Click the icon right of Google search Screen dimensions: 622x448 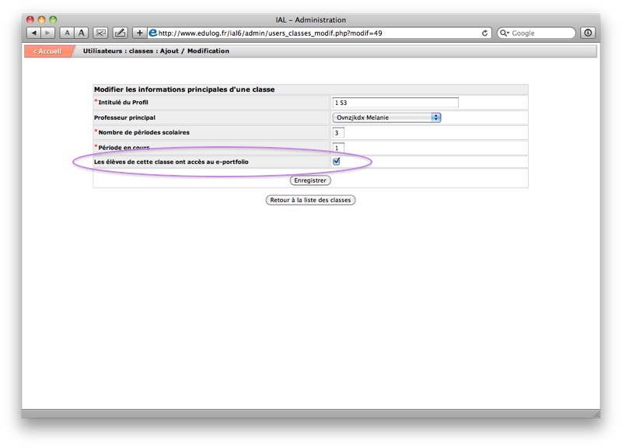pyautogui.click(x=588, y=33)
